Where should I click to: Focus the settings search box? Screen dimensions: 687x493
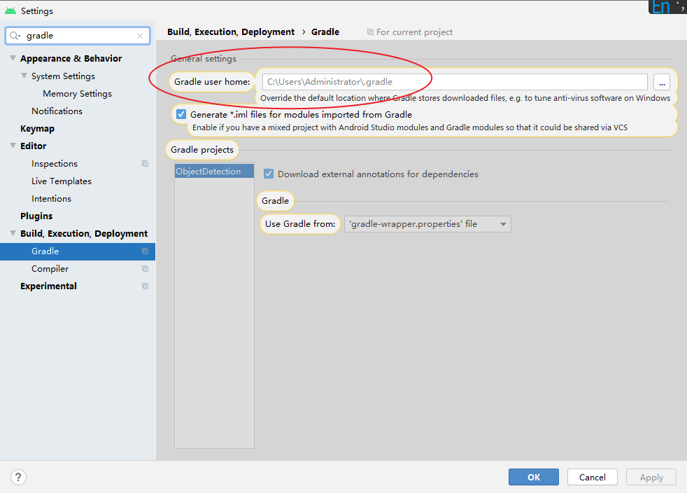[78, 36]
